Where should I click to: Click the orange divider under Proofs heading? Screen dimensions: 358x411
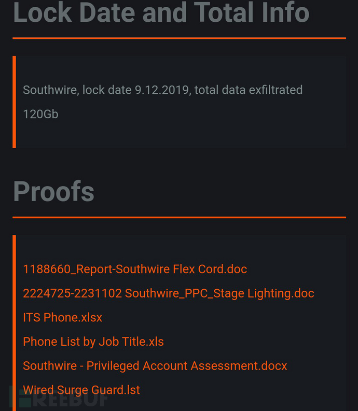pos(180,217)
